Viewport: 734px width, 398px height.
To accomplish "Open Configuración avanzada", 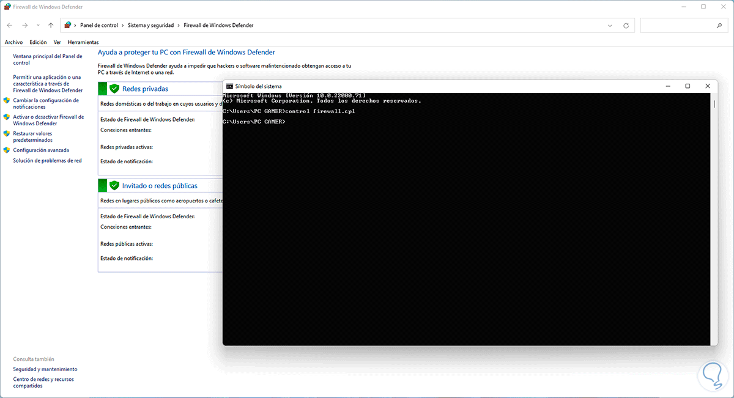I will 41,150.
